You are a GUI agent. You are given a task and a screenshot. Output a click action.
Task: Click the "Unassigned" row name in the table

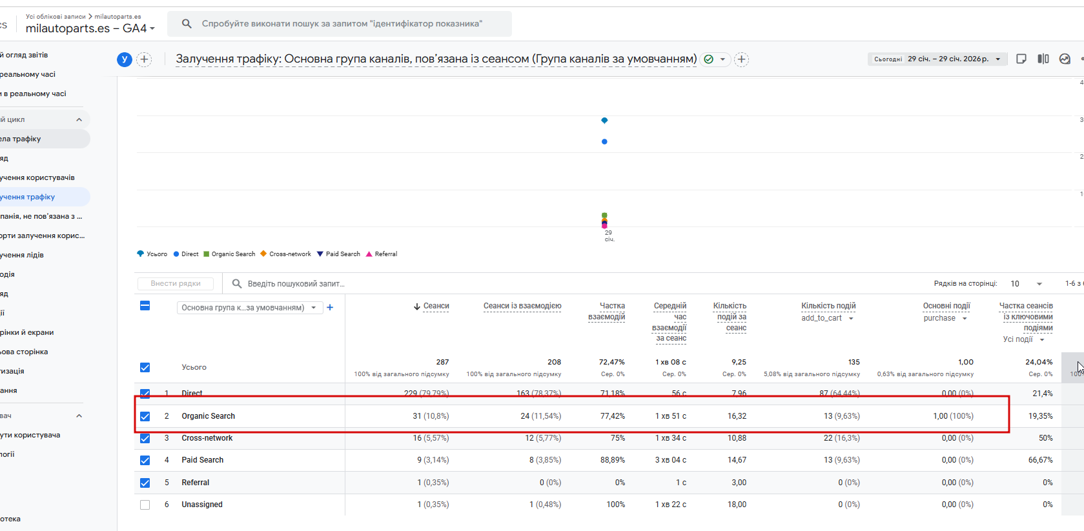(x=202, y=505)
